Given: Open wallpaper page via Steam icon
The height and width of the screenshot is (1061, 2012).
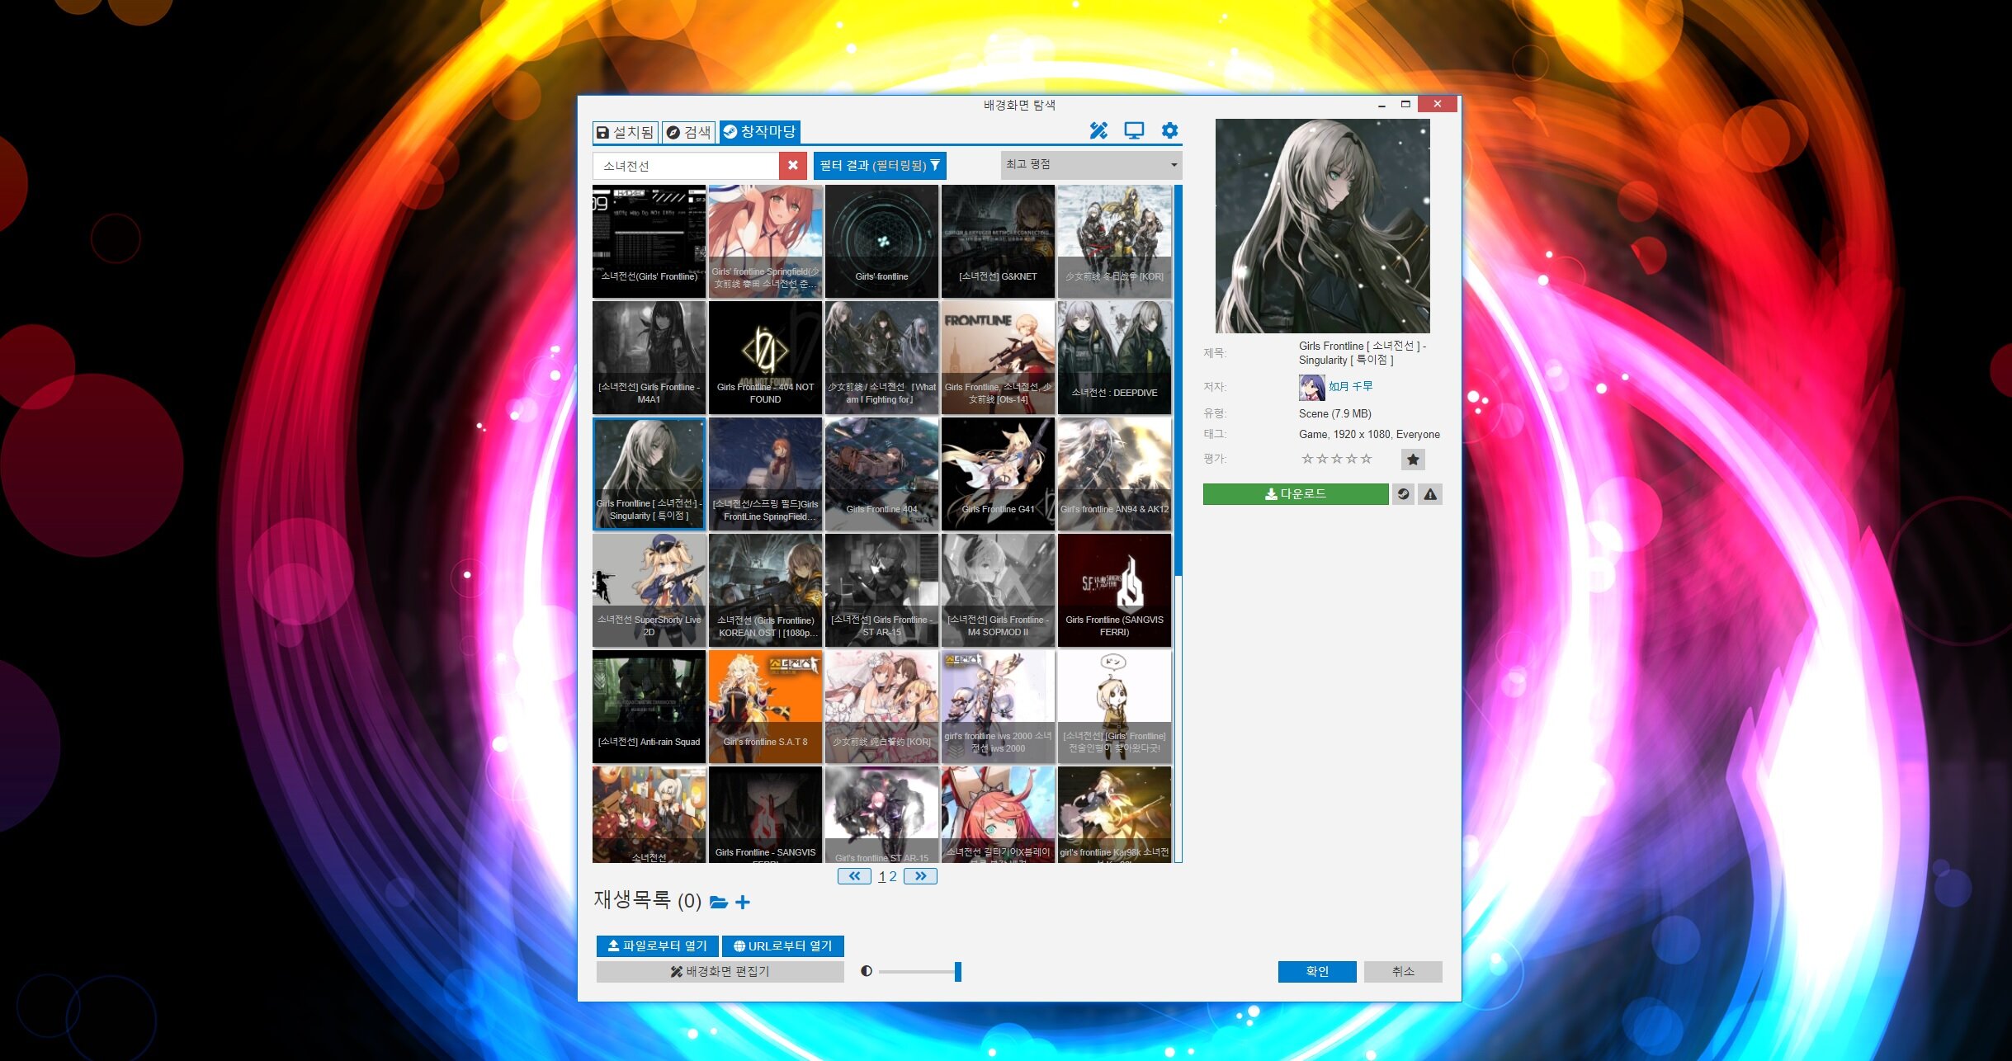Looking at the screenshot, I should click(1403, 494).
